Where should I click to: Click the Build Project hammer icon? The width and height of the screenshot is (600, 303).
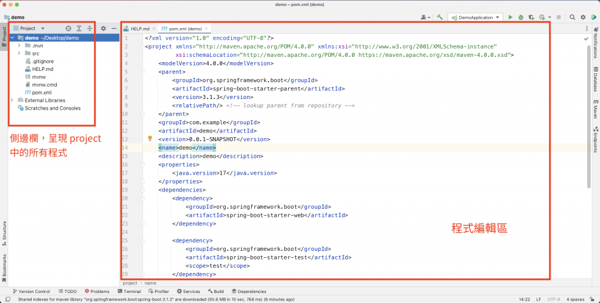[439, 17]
